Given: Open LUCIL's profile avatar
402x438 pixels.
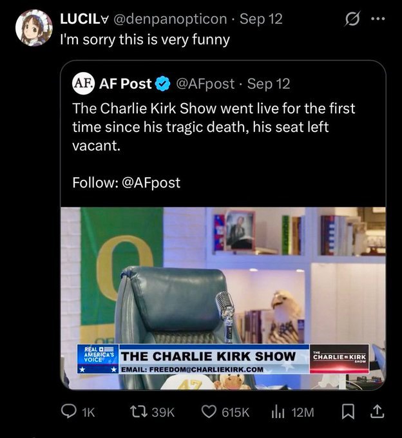Looking at the screenshot, I should click(x=33, y=28).
